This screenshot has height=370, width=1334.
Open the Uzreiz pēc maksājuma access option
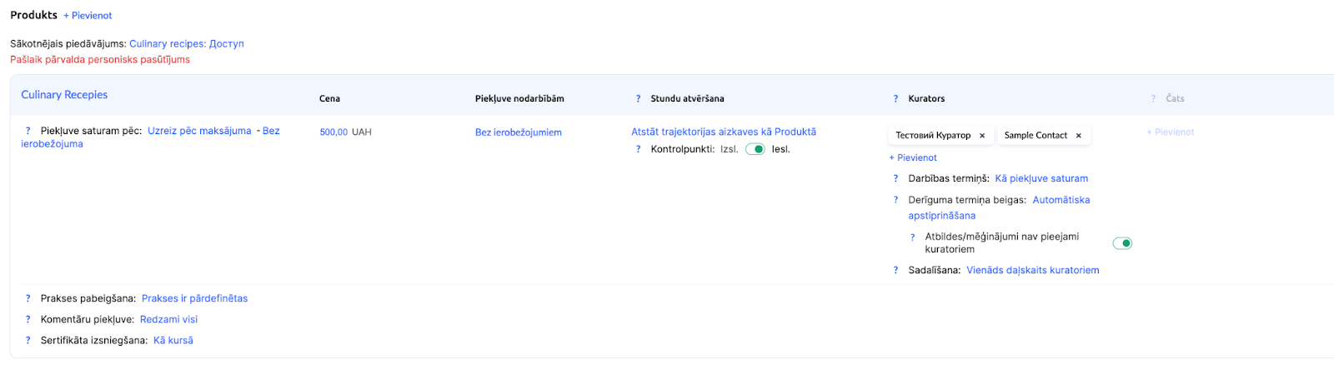point(199,131)
